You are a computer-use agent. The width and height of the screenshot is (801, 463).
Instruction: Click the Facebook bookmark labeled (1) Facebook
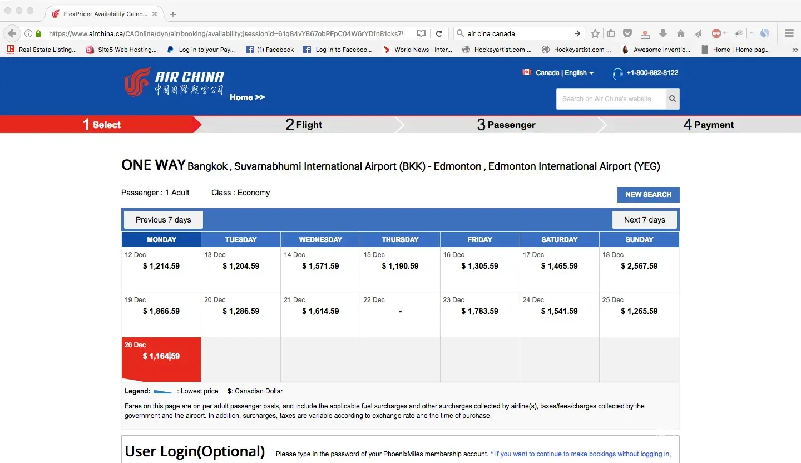[270, 50]
